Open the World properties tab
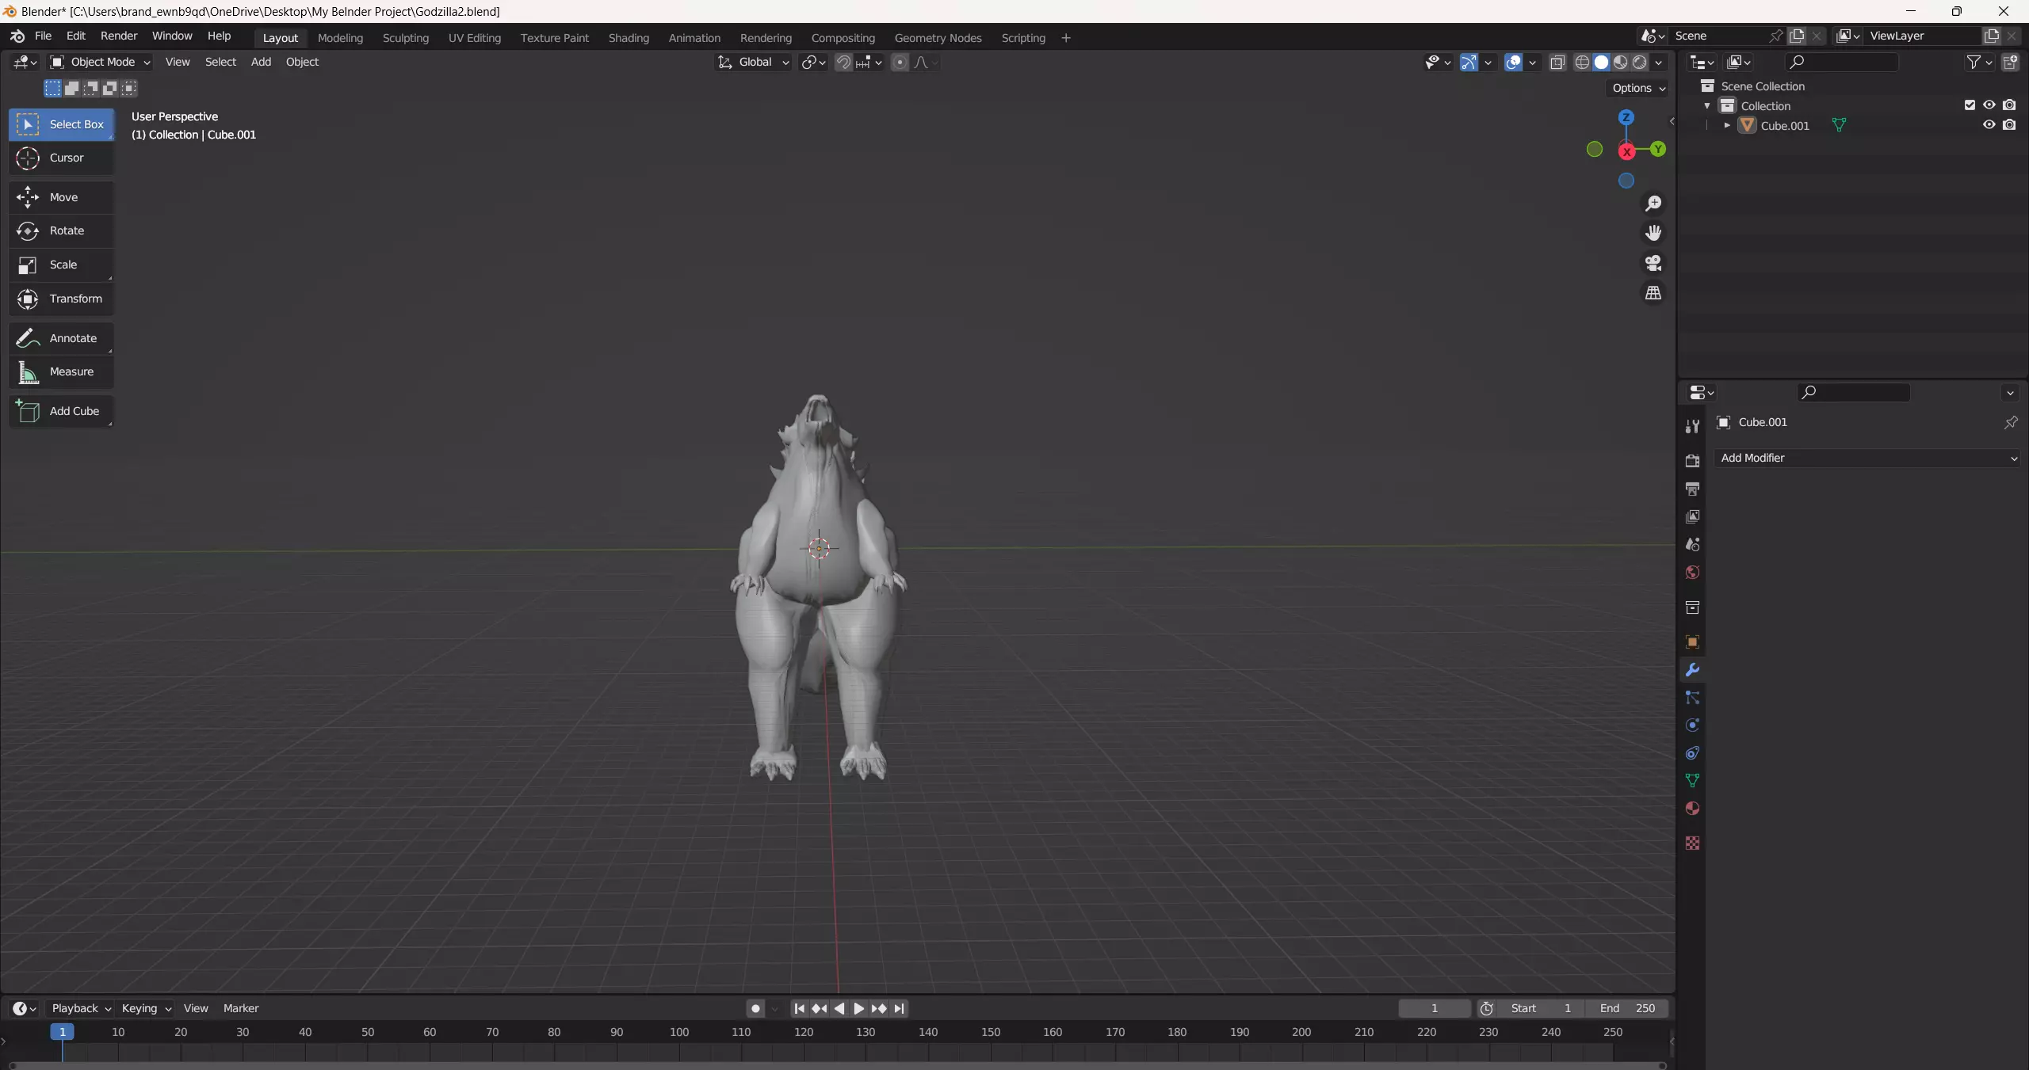This screenshot has height=1070, width=2029. point(1692,572)
